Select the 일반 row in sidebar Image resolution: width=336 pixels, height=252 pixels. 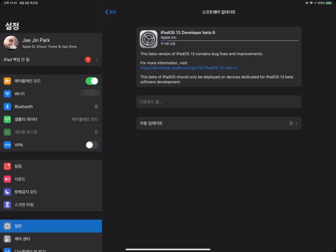[51, 226]
